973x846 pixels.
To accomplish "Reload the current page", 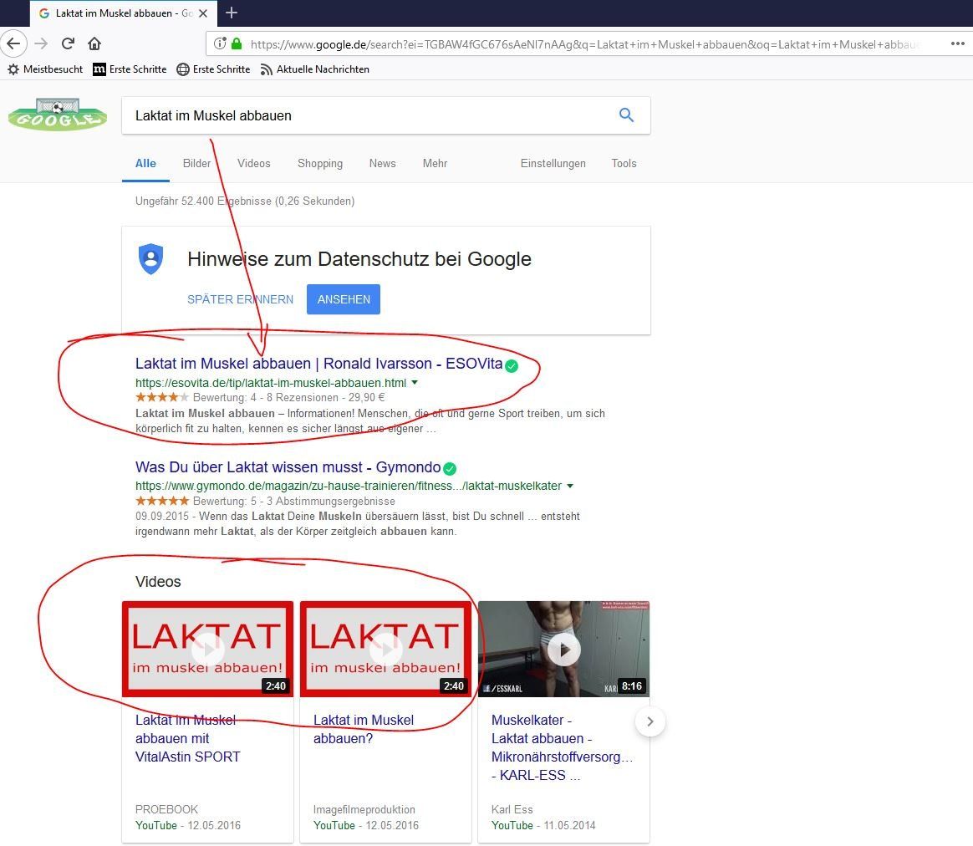I will pyautogui.click(x=68, y=43).
